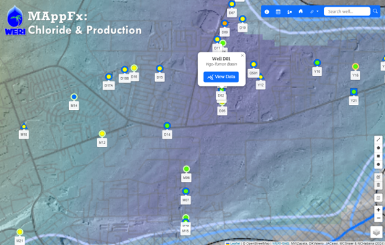Select the M14 well marker
Image resolution: width=385 pixels, height=245 pixels.
click(x=74, y=97)
